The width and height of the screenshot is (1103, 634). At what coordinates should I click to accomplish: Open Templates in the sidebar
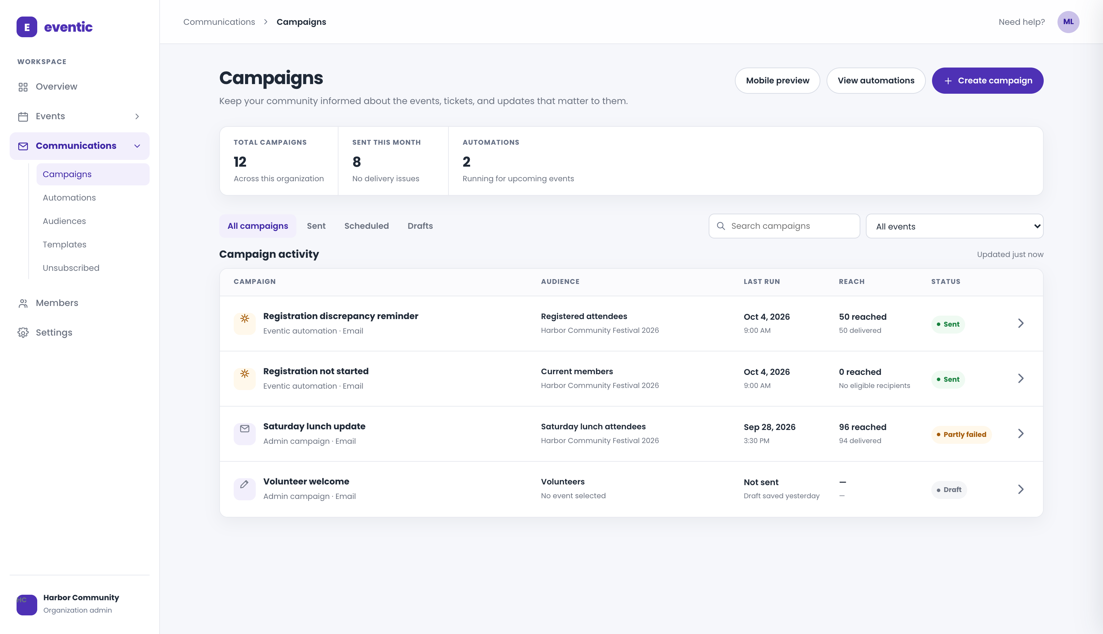pos(93,245)
